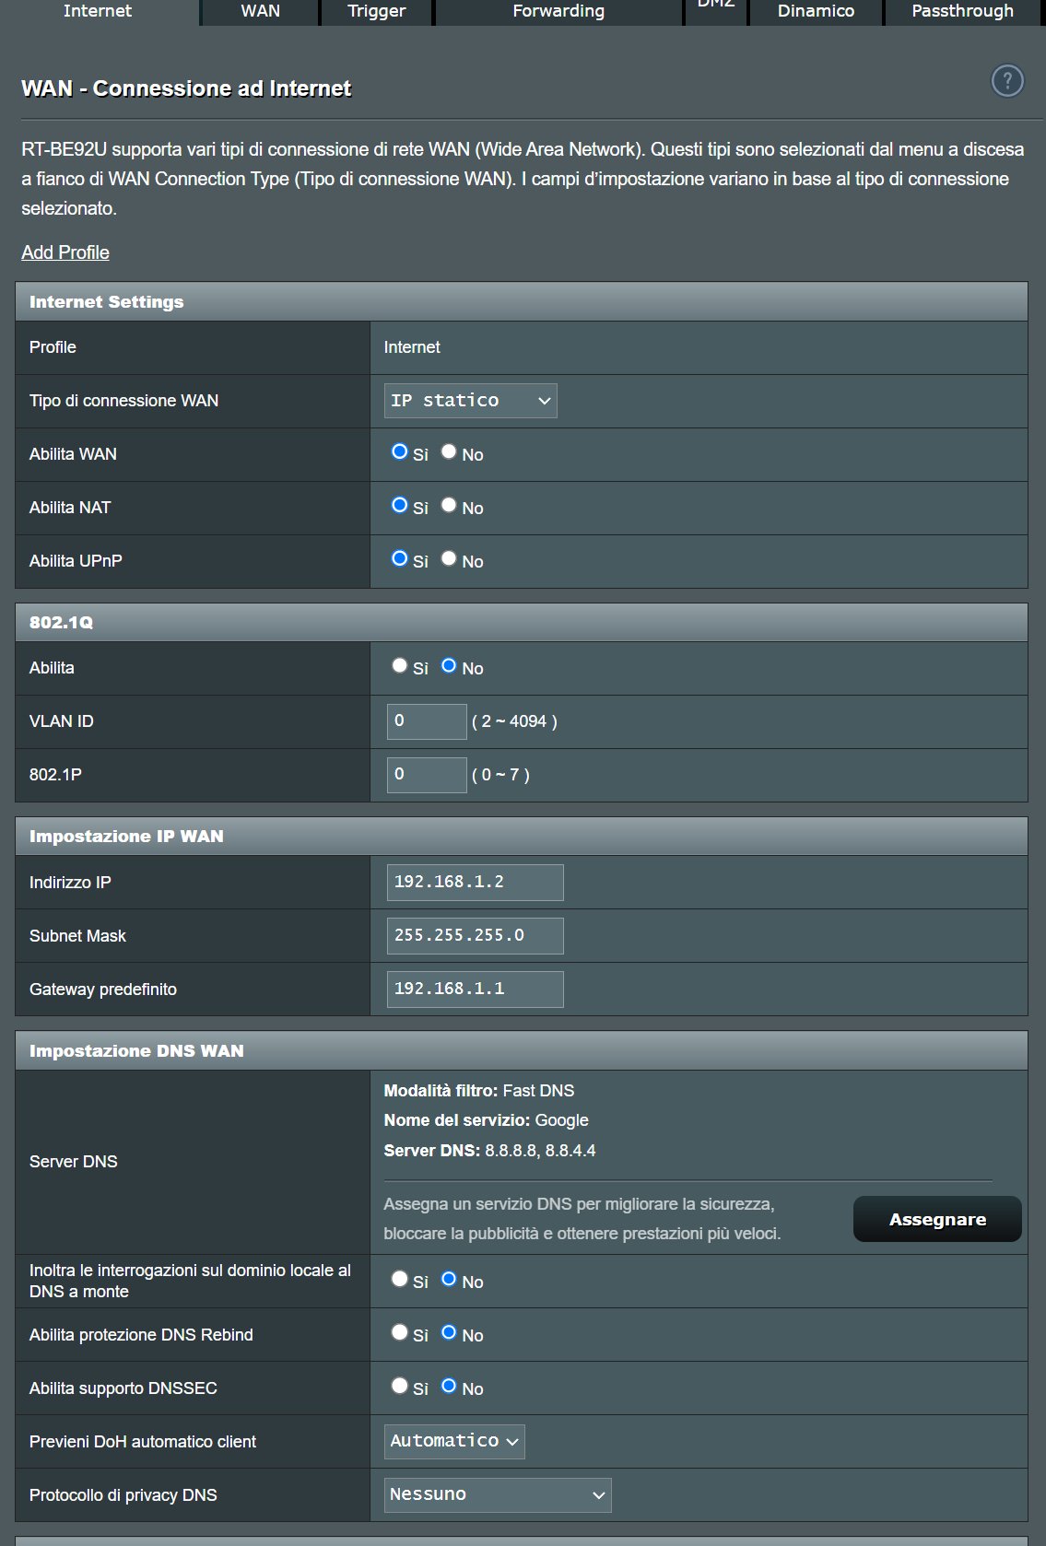The height and width of the screenshot is (1546, 1046).
Task: Open the Protocollo di privacy DNS dropdown
Action: pos(498,1494)
